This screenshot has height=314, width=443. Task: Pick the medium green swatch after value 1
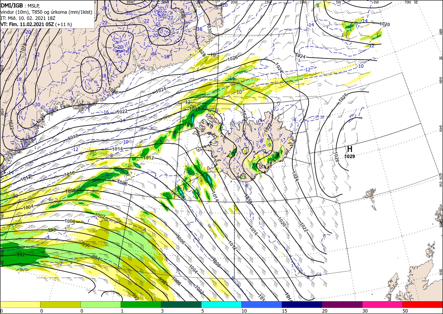coord(141,304)
